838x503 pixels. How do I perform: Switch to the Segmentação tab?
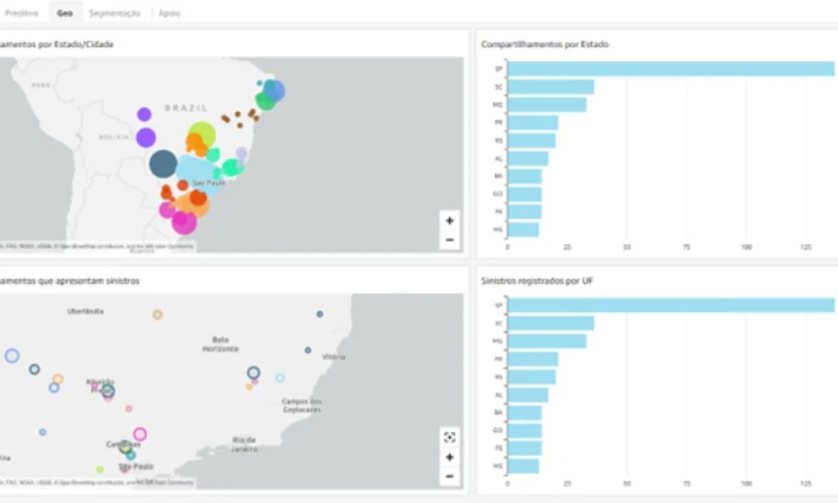(114, 14)
